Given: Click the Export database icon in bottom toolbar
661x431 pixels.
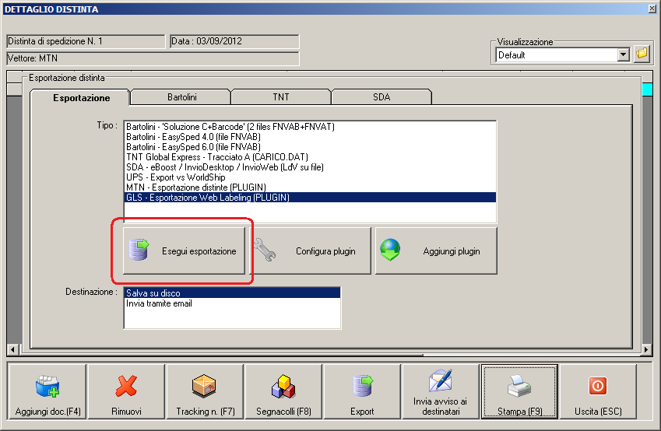Looking at the screenshot, I should coord(363,386).
